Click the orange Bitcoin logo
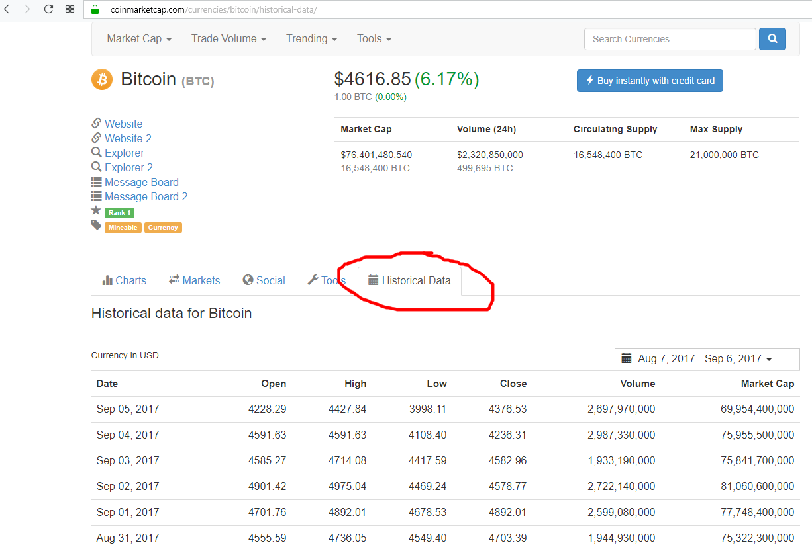Image resolution: width=812 pixels, height=545 pixels. (102, 79)
